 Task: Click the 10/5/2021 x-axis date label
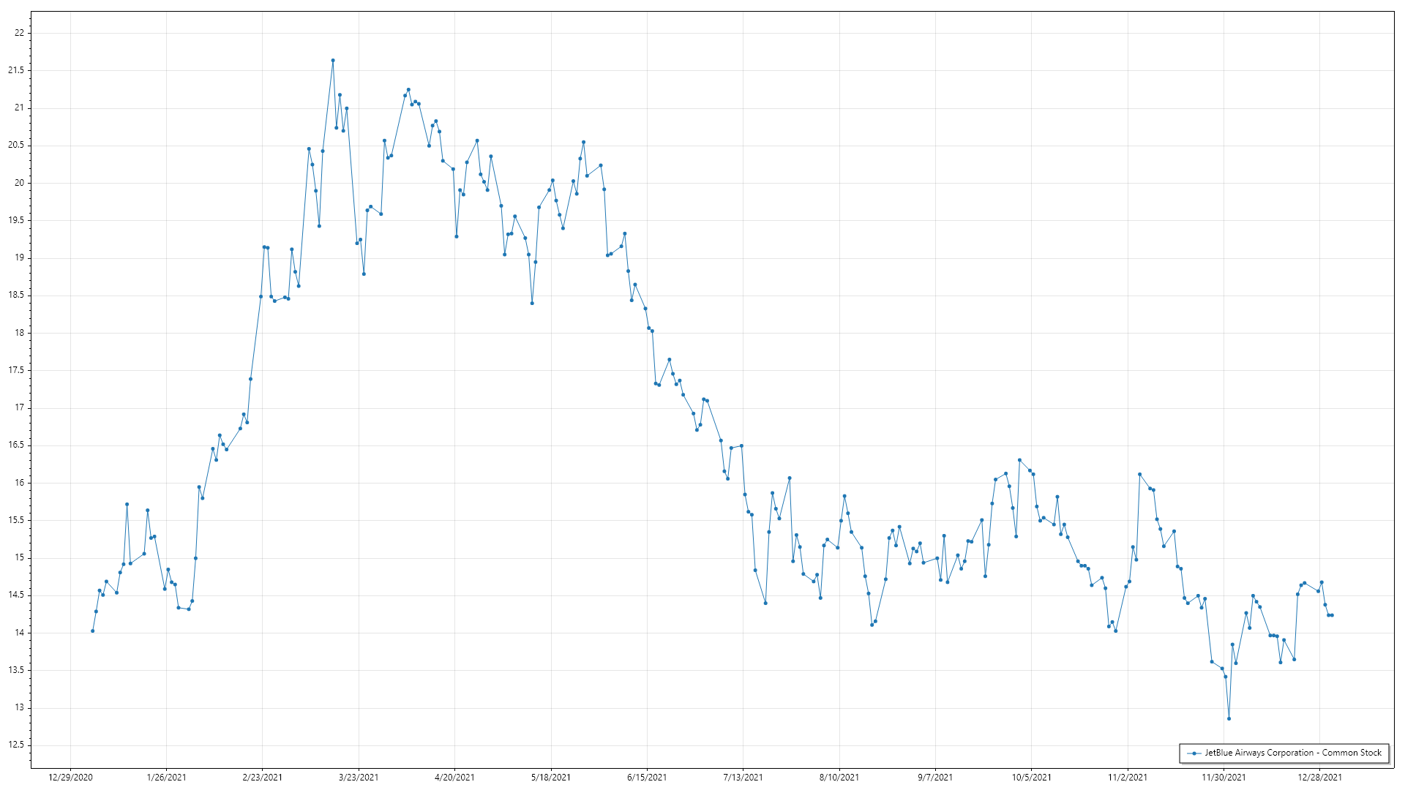[x=1031, y=777]
